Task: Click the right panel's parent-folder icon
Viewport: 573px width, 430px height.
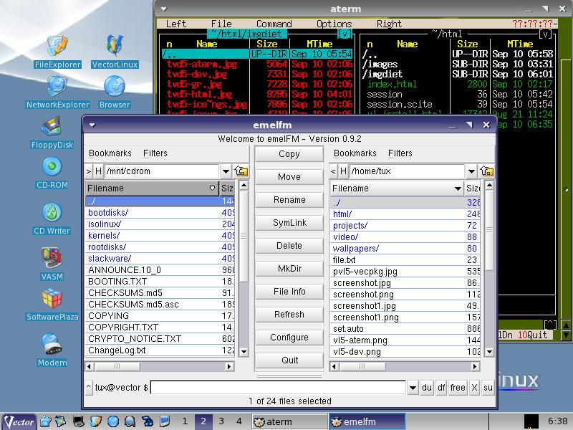Action: pos(487,171)
